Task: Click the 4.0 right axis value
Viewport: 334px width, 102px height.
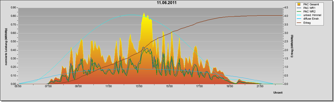Action: click(x=286, y=16)
